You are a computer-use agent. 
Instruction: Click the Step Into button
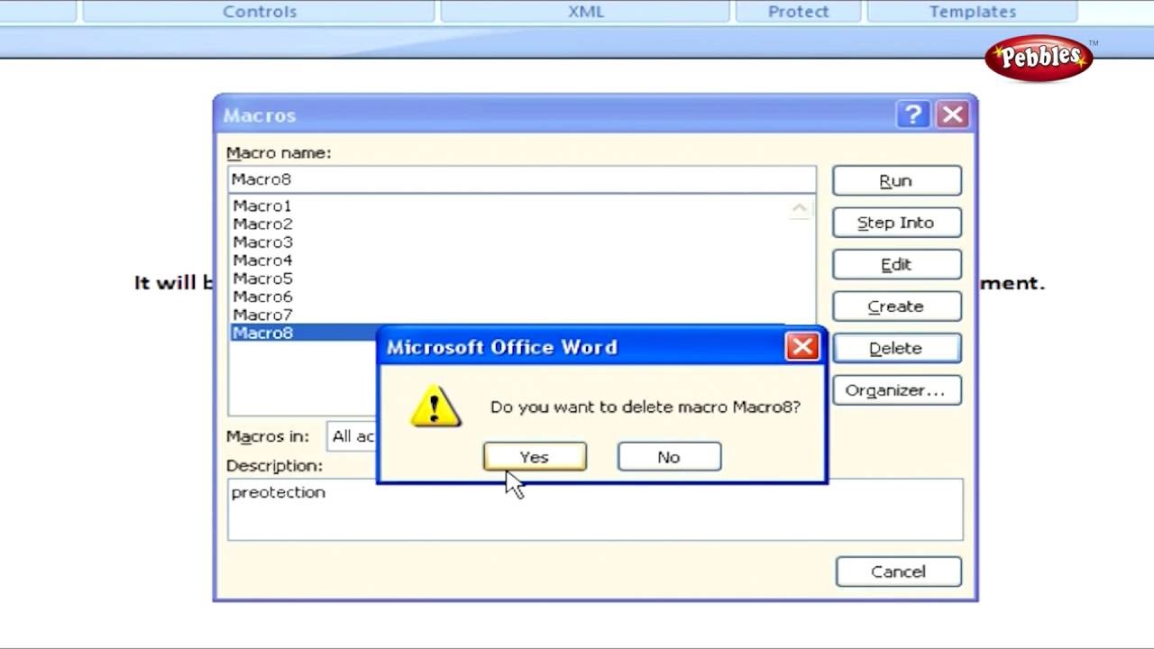pyautogui.click(x=896, y=223)
